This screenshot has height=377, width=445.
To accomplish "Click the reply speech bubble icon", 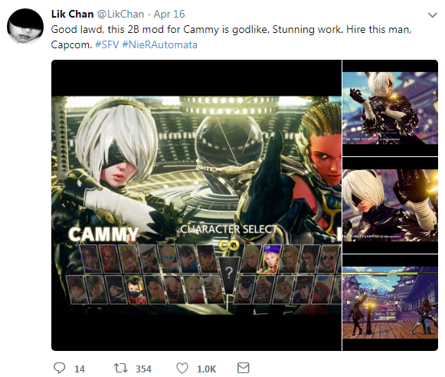I will click(59, 368).
